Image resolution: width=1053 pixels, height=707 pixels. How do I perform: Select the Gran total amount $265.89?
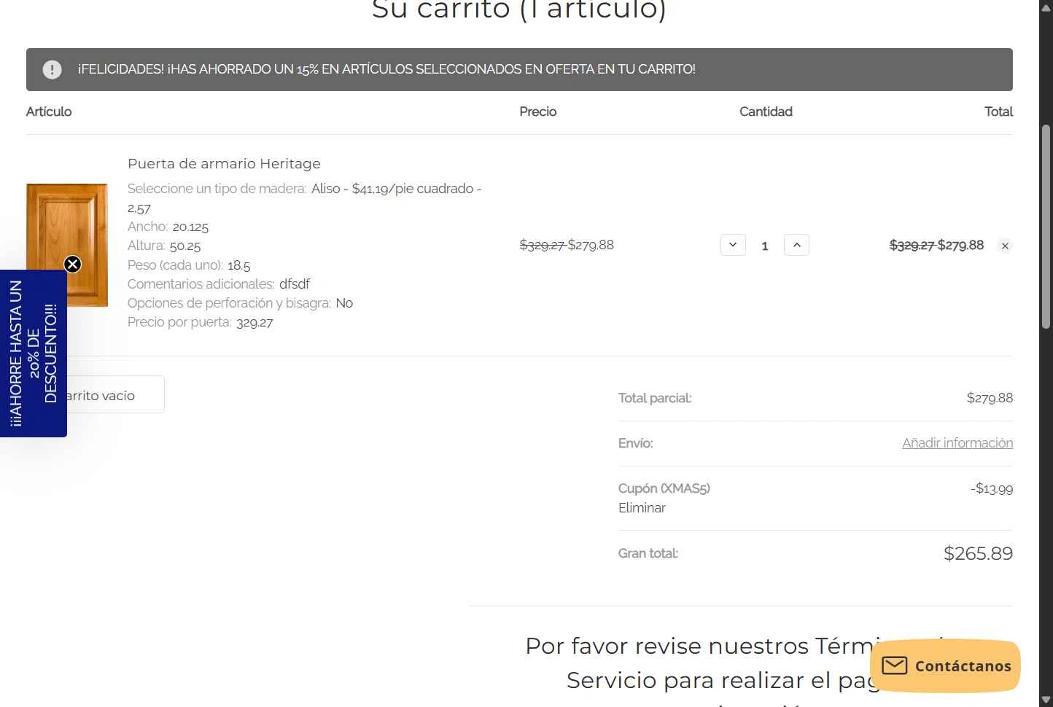pos(978,553)
